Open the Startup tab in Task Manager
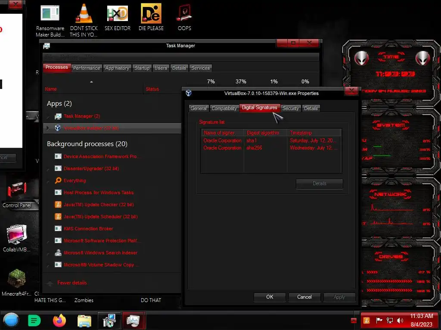 pos(142,68)
